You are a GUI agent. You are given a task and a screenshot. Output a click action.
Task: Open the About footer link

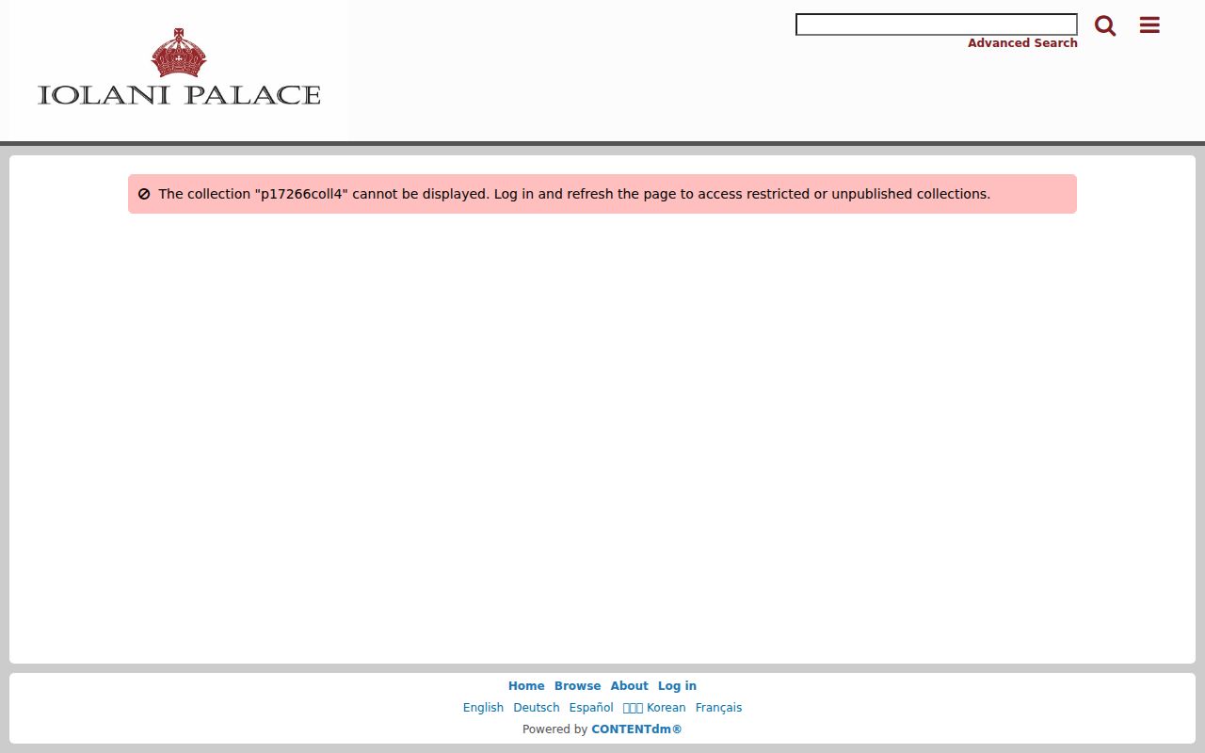tap(629, 686)
